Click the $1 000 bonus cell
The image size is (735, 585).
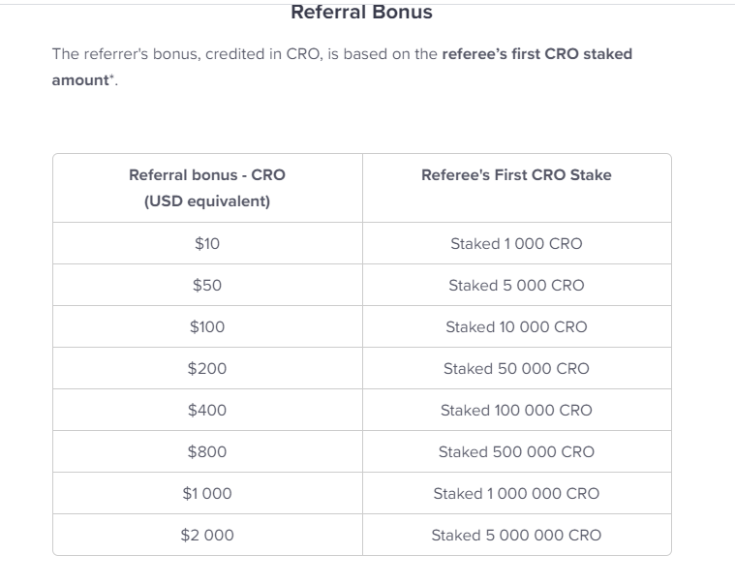207,493
